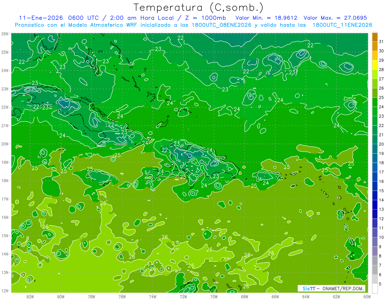Screen dimensions: 390x301
Task: Click the color scale label 18
Action: tap(381, 163)
